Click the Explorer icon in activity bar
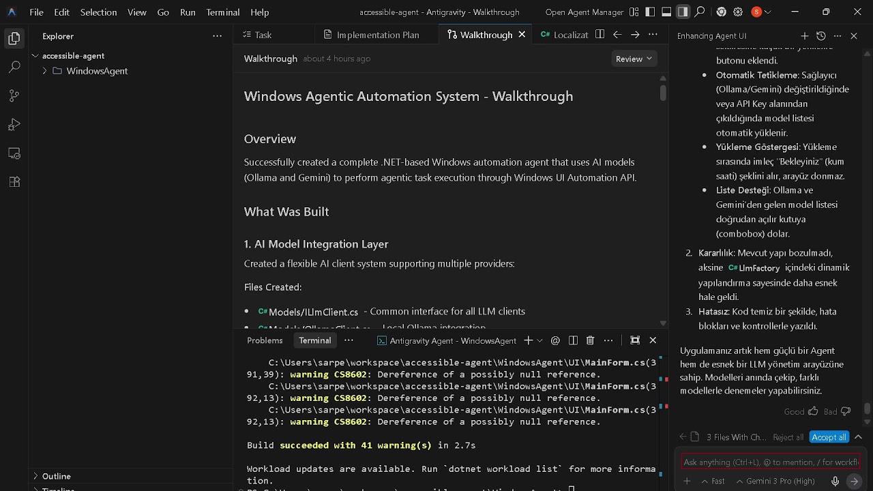The width and height of the screenshot is (873, 491). pyautogui.click(x=14, y=38)
